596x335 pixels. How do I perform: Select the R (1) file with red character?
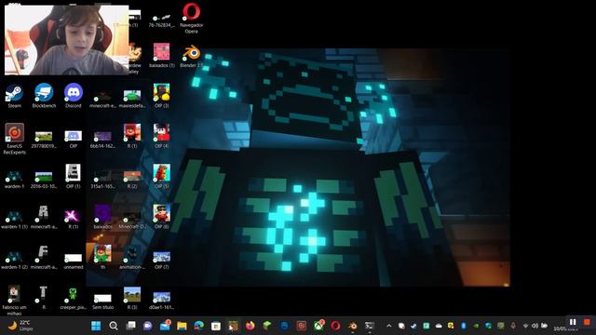[132, 136]
